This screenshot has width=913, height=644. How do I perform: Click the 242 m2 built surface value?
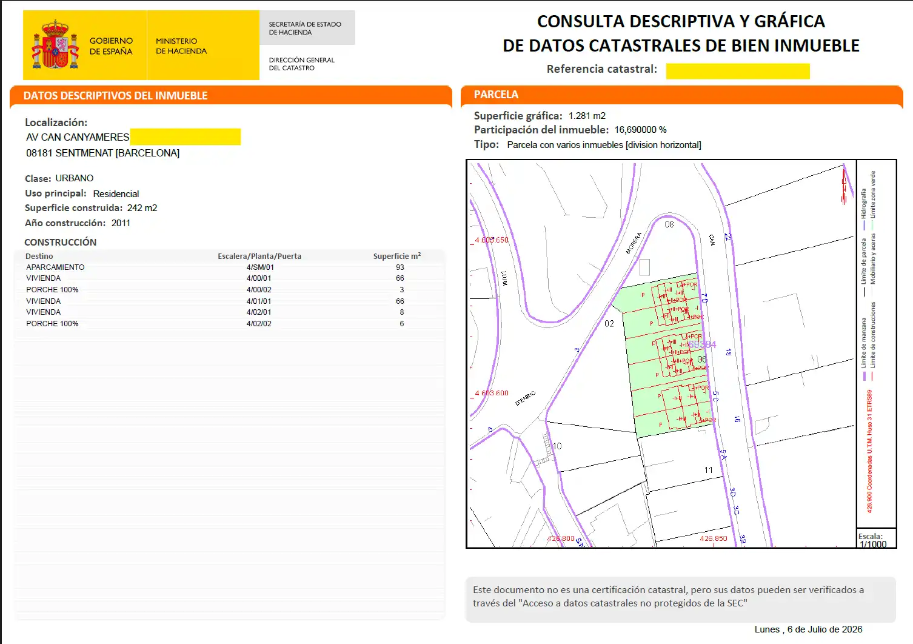click(142, 208)
